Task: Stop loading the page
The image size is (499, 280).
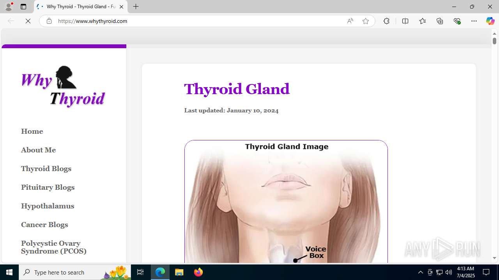Action: [28, 21]
